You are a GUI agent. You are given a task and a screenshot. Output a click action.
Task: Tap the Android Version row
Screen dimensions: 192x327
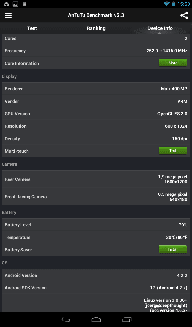pos(96,275)
